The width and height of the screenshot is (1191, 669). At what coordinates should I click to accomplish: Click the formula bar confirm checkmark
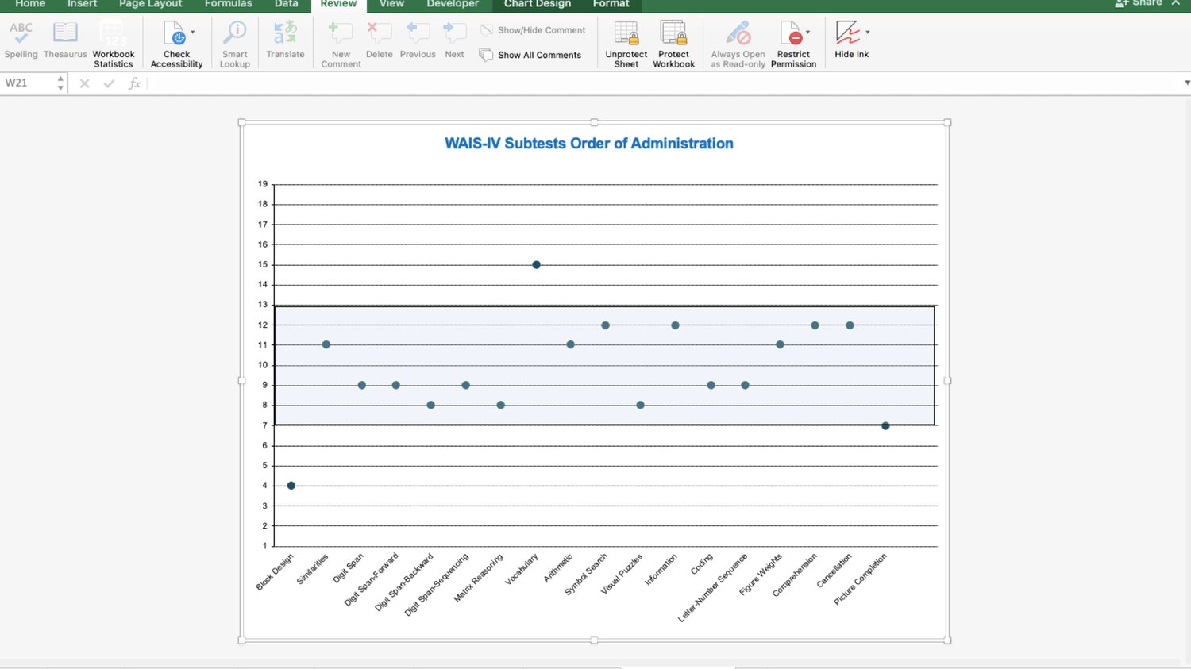point(109,83)
